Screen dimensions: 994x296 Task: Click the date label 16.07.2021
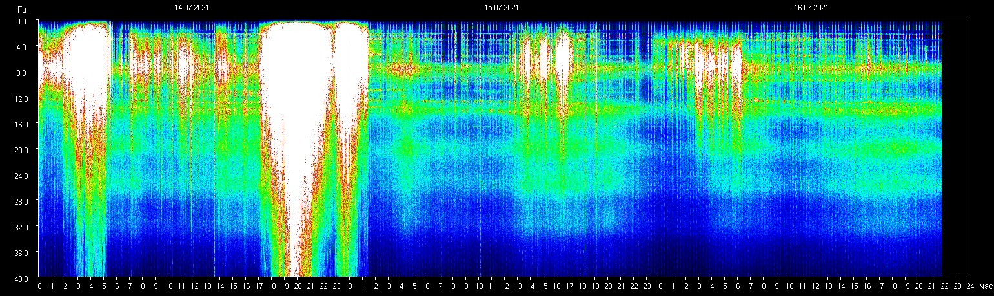(811, 8)
